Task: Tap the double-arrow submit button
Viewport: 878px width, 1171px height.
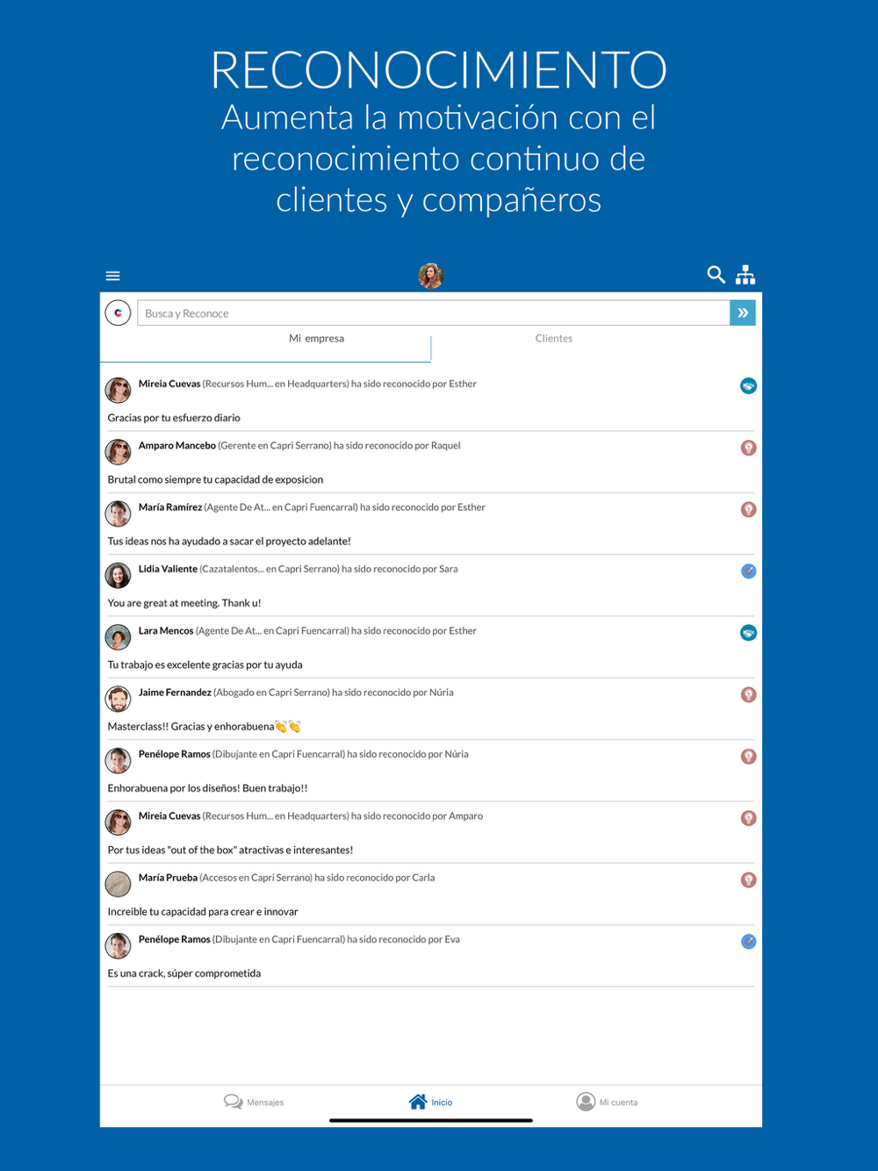Action: pyautogui.click(x=743, y=313)
